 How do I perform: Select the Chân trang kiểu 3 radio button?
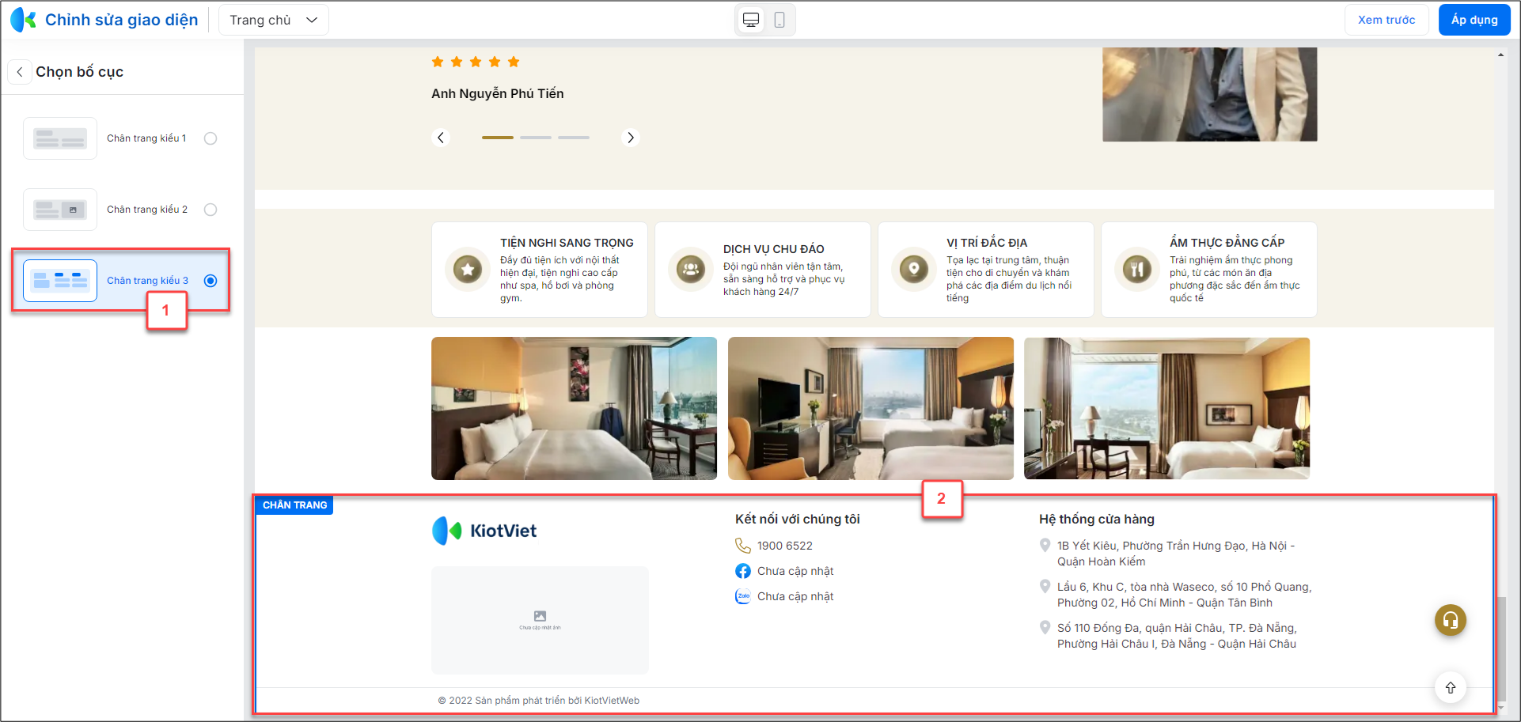211,281
